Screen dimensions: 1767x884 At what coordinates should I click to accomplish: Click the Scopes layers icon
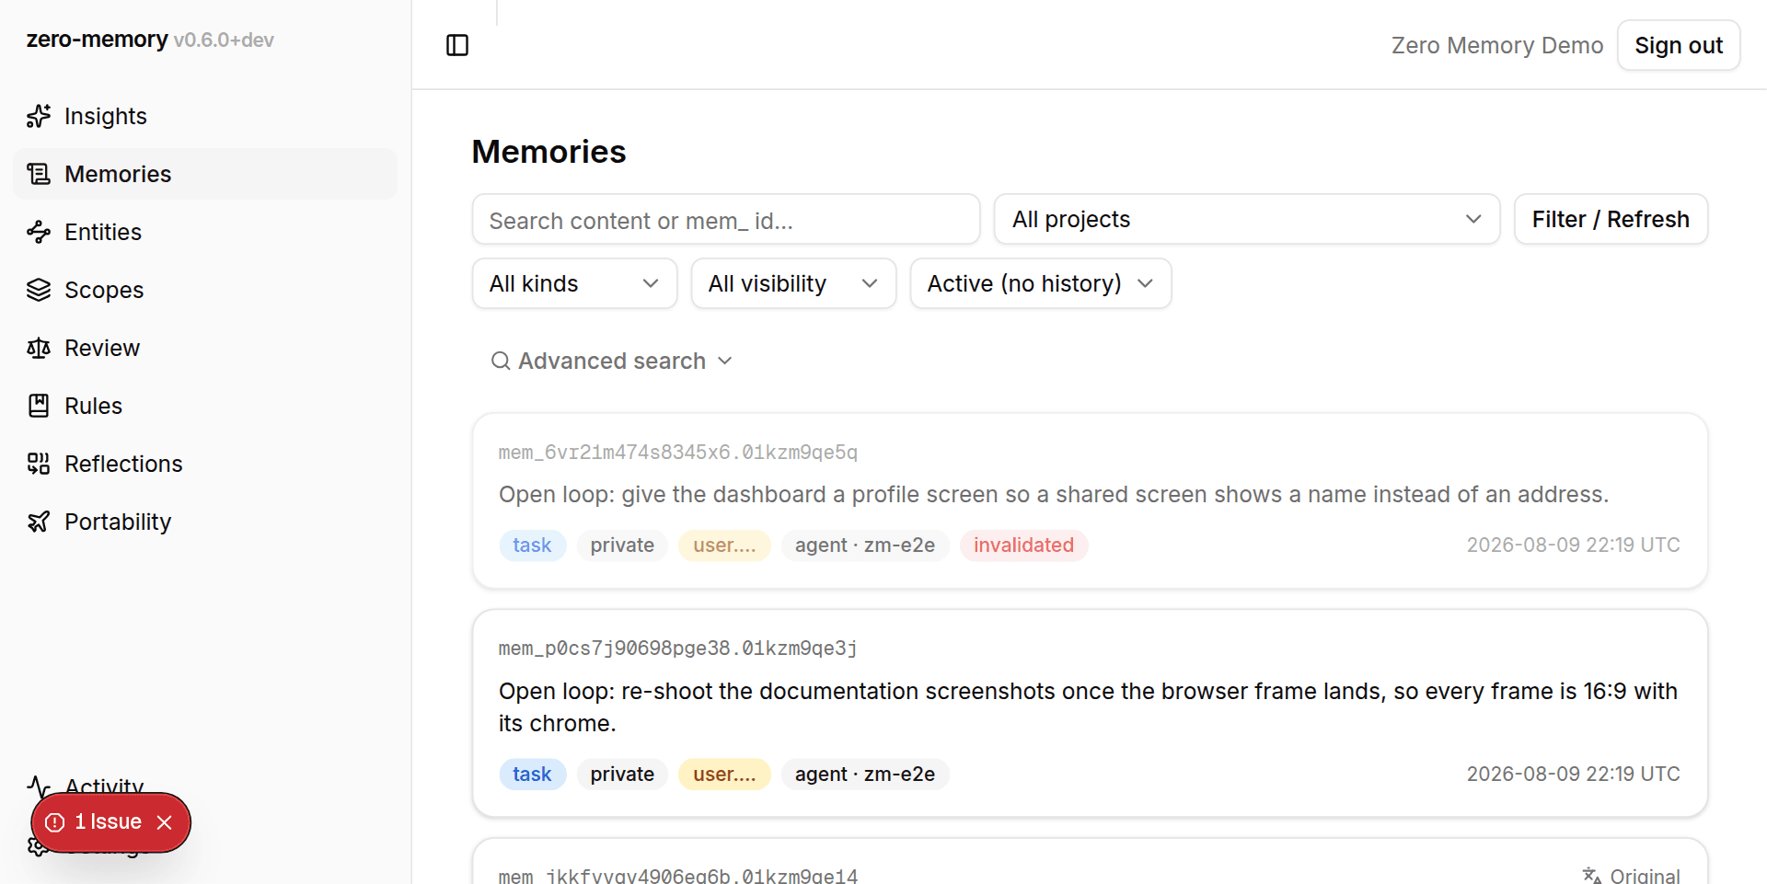(39, 290)
